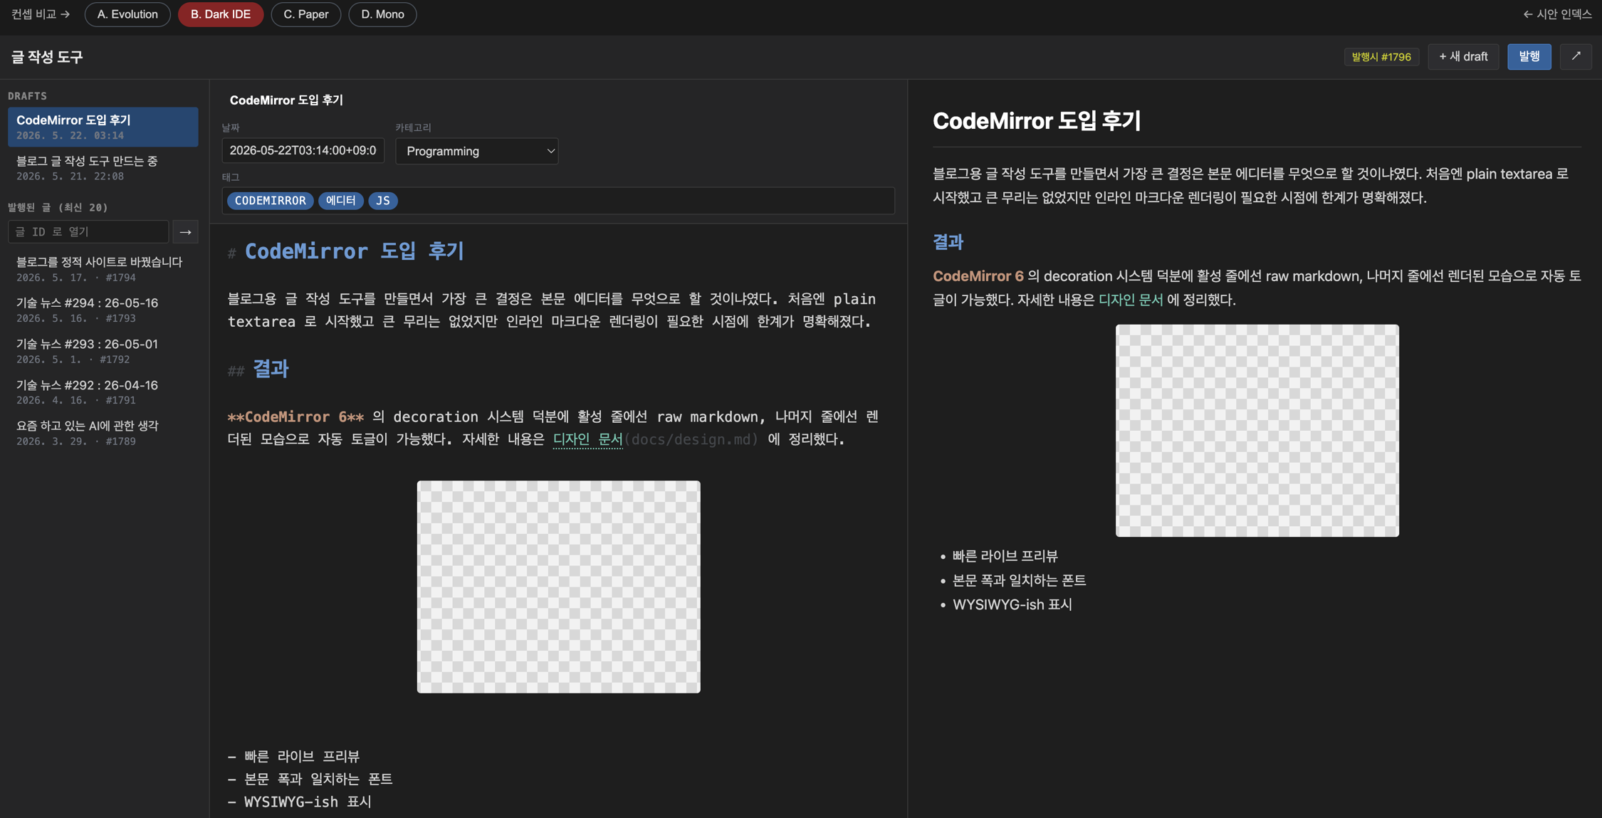The image size is (1602, 818).
Task: Click the draft title field CodeMirror 도입 후기
Action: 558,100
